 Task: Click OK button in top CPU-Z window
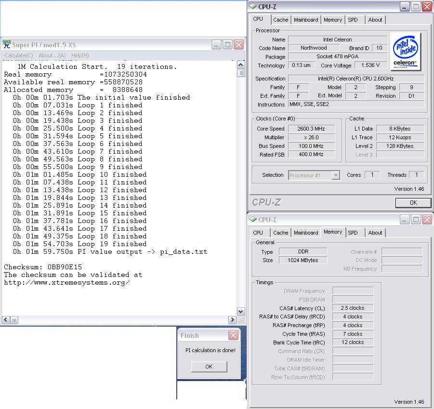point(413,203)
